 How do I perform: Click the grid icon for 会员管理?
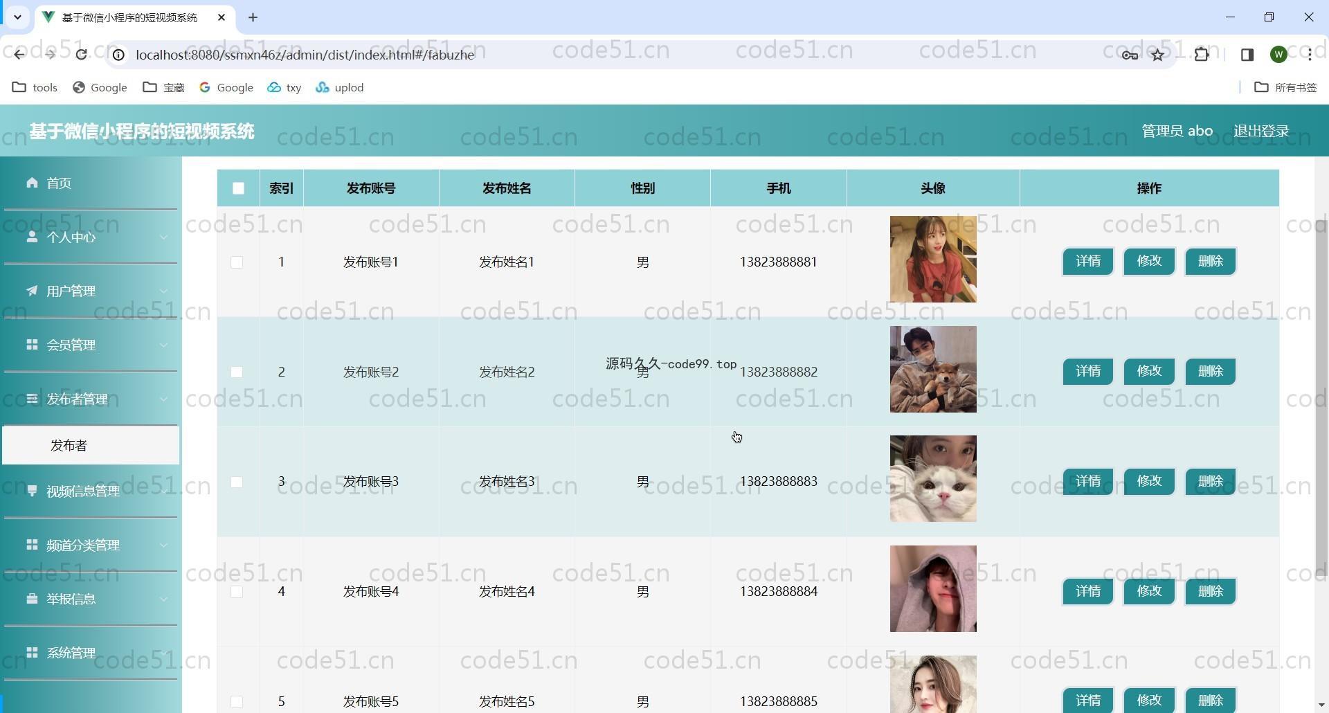(x=32, y=345)
